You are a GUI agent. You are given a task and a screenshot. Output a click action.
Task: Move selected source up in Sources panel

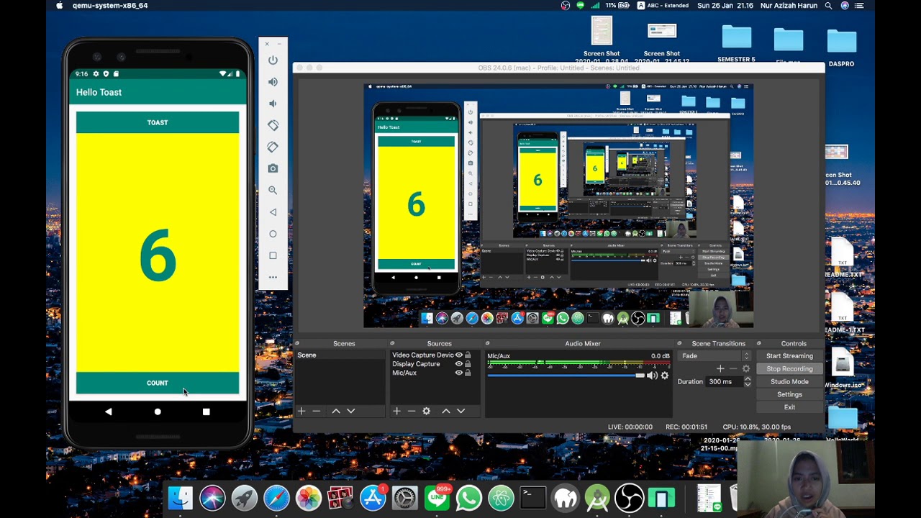click(x=445, y=411)
